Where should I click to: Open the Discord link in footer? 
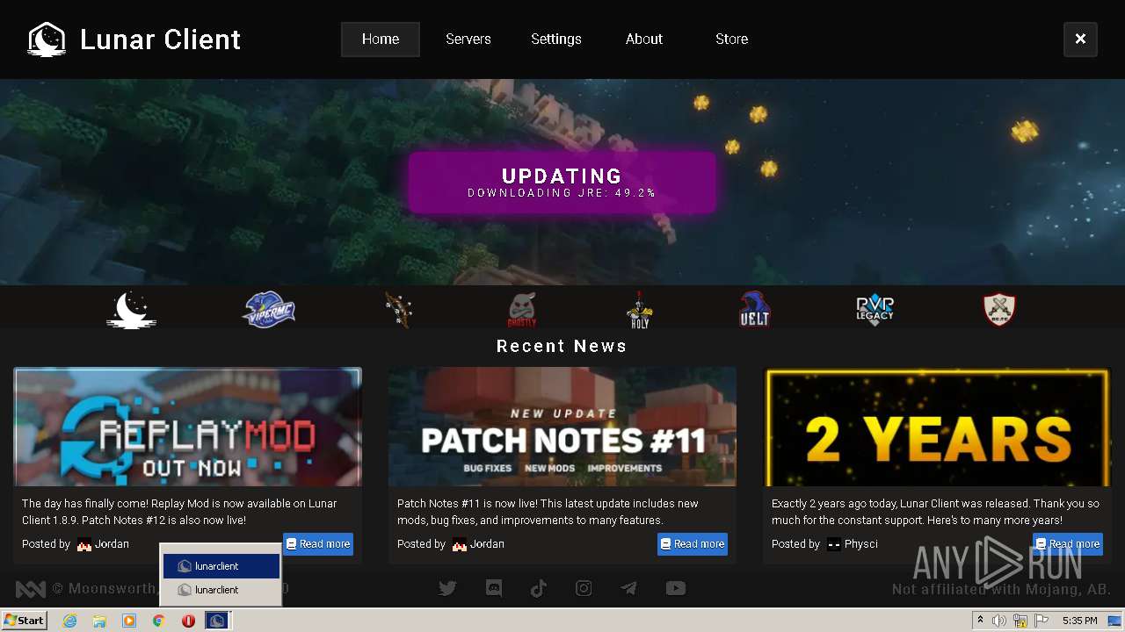pos(494,589)
